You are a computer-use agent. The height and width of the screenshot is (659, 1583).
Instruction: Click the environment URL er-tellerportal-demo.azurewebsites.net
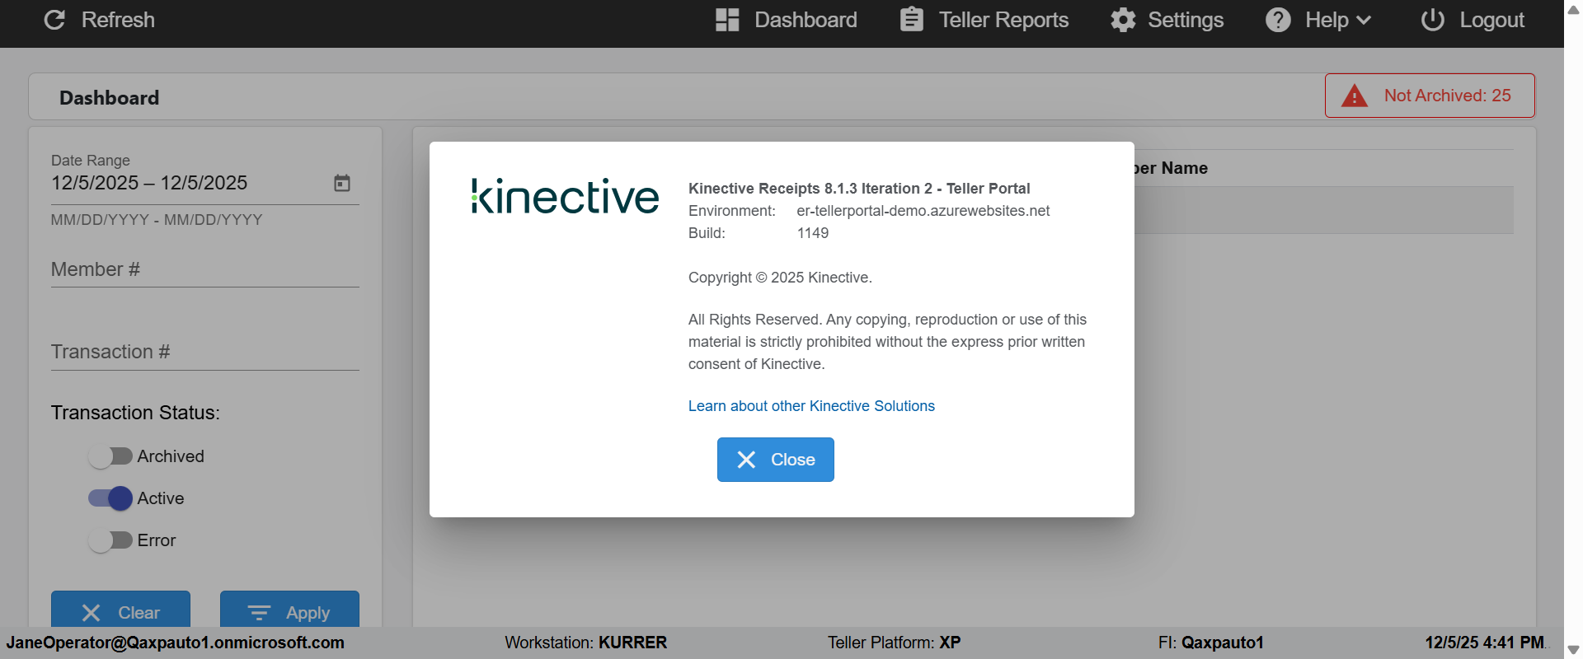[x=923, y=211]
